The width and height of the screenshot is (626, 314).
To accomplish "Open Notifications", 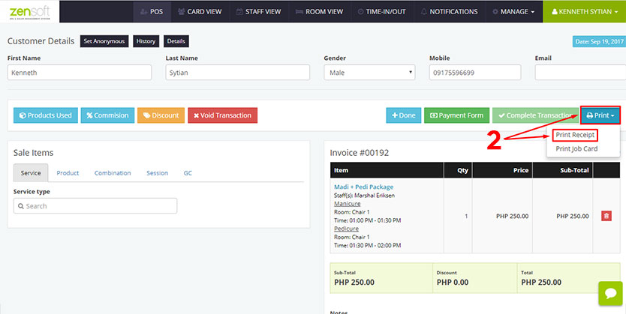I will click(x=449, y=11).
